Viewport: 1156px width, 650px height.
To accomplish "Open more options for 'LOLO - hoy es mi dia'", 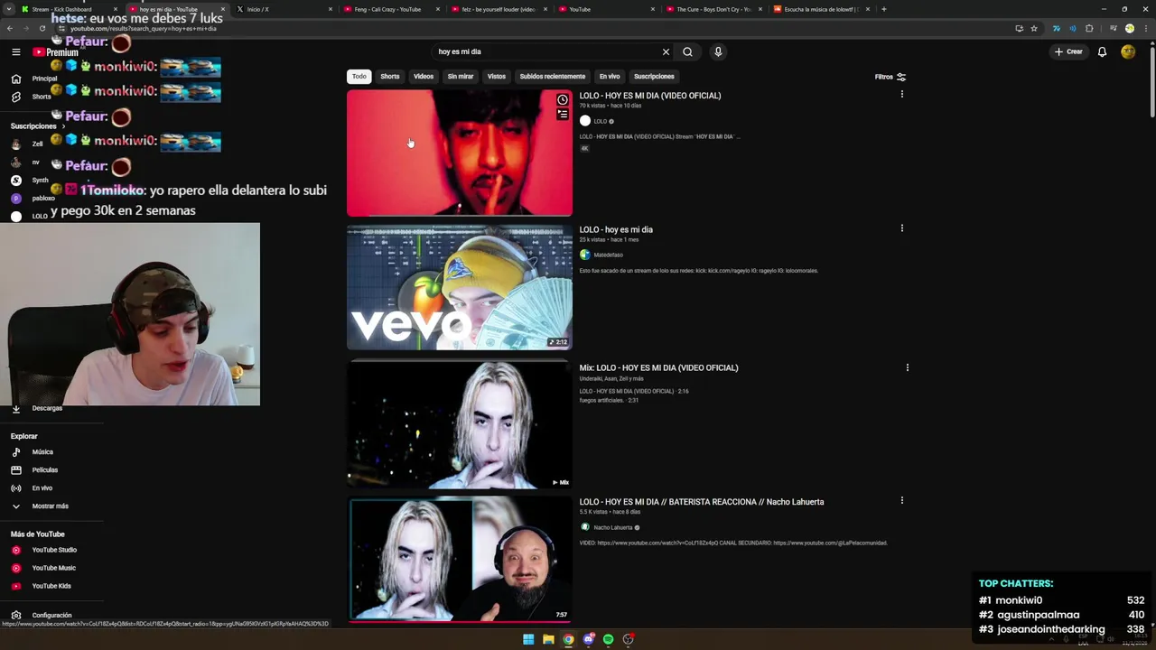I will [901, 228].
